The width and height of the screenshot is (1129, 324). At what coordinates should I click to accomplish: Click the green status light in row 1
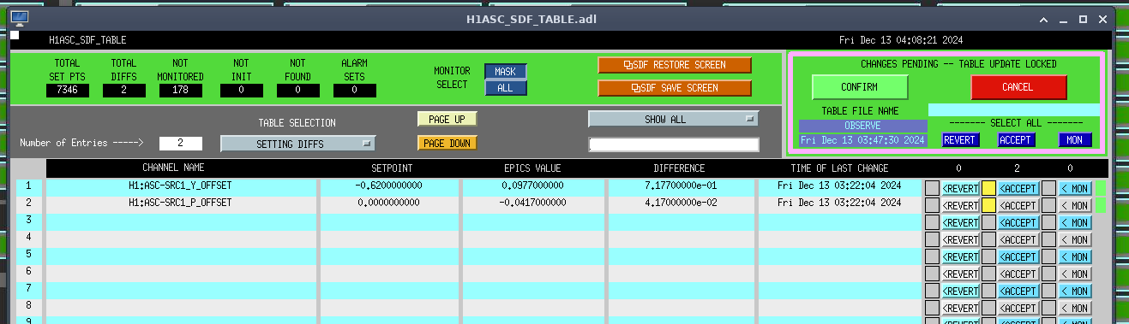(1101, 188)
